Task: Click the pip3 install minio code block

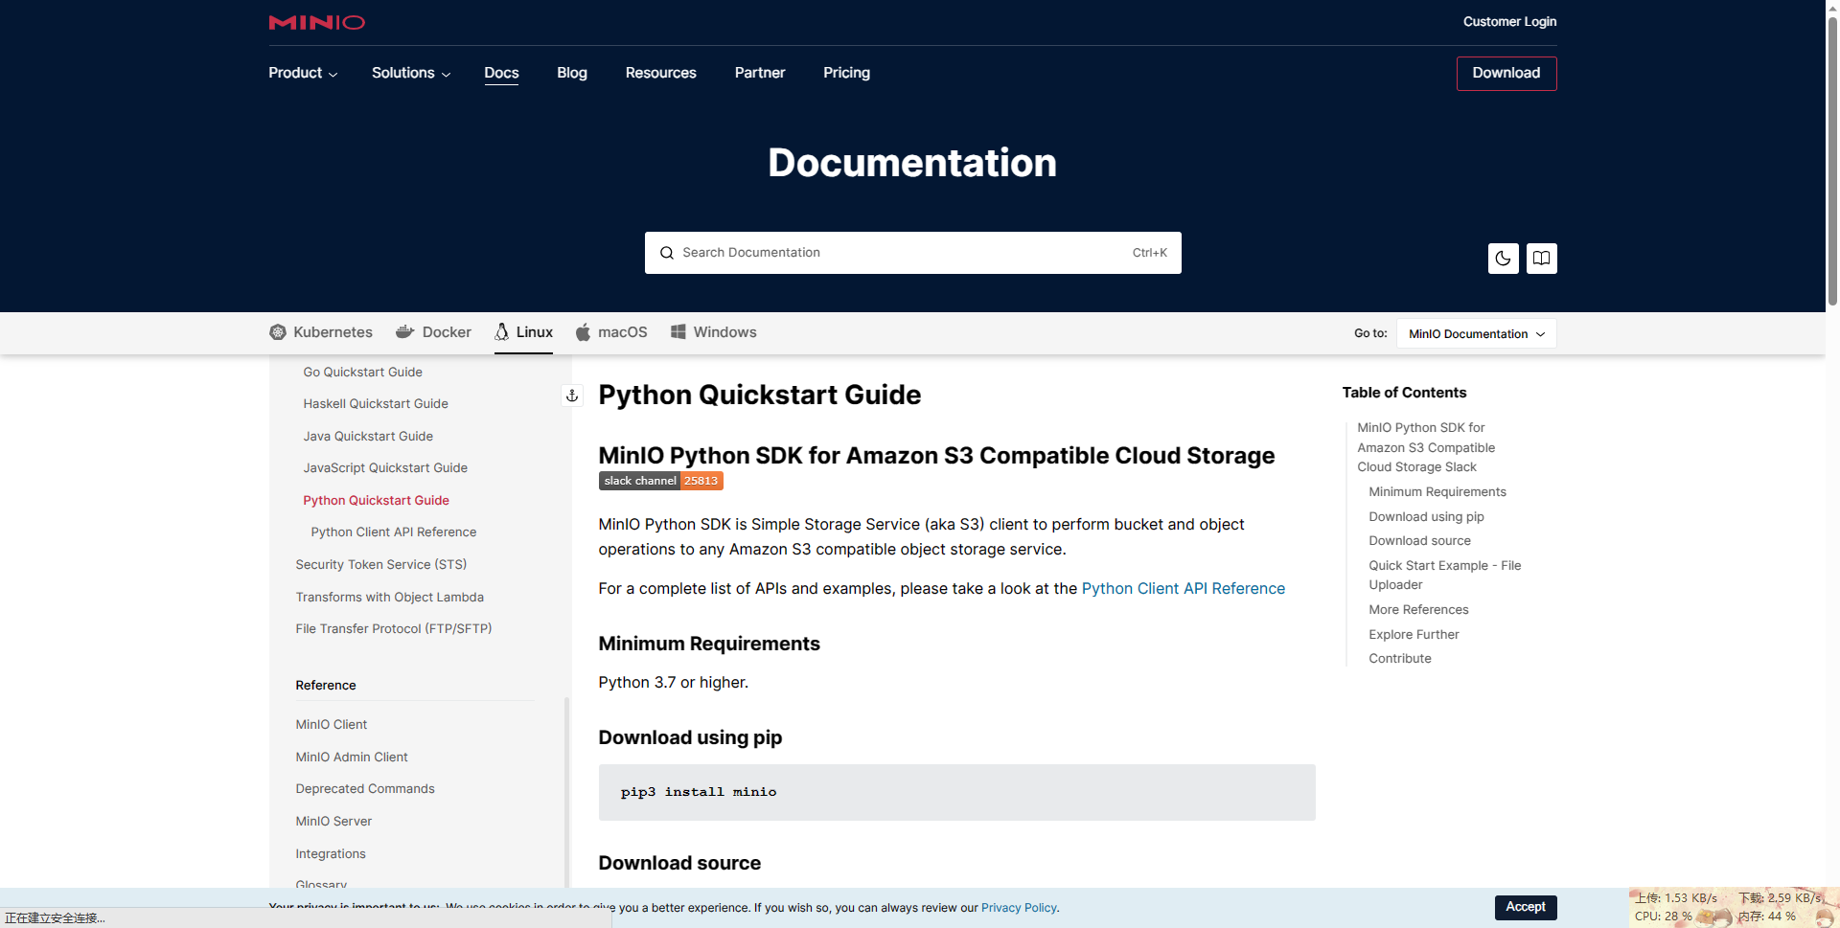Action: point(956,792)
